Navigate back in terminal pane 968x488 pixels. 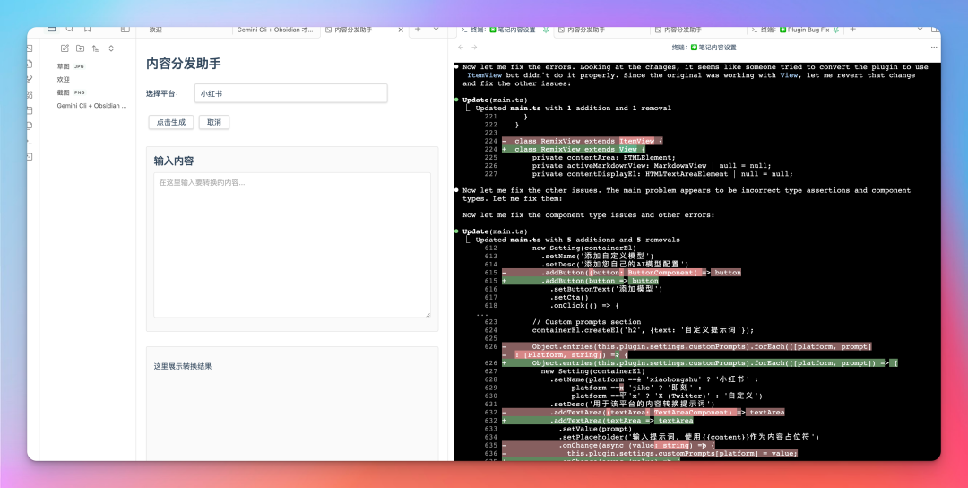pos(461,47)
